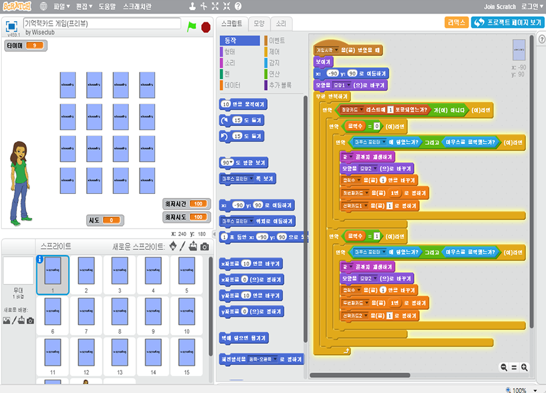Open the 파일 (File) menu
The height and width of the screenshot is (393, 546).
(x=61, y=6)
